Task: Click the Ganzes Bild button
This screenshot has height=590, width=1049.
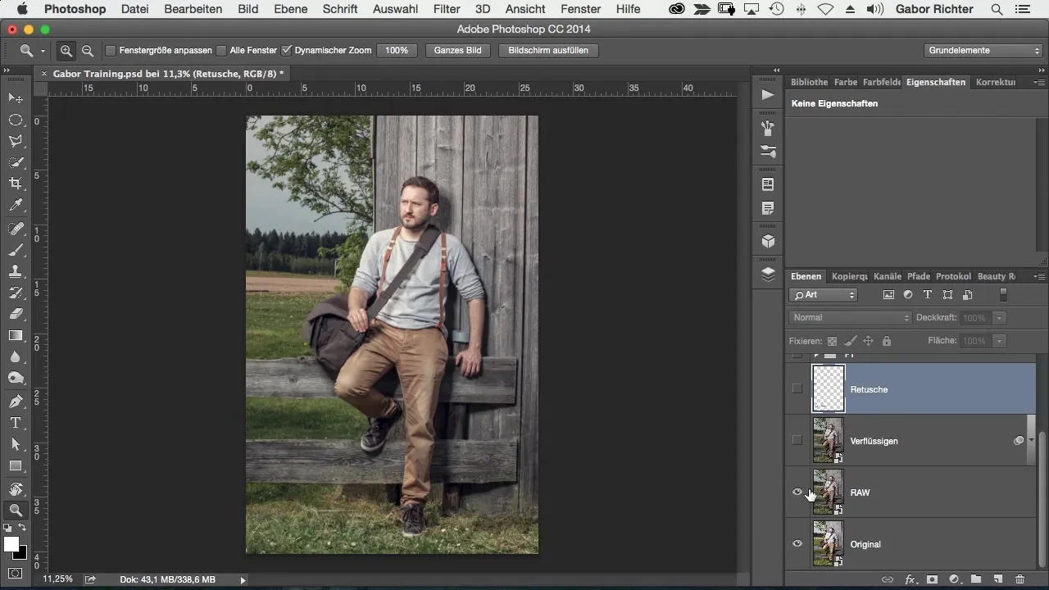Action: [x=457, y=51]
